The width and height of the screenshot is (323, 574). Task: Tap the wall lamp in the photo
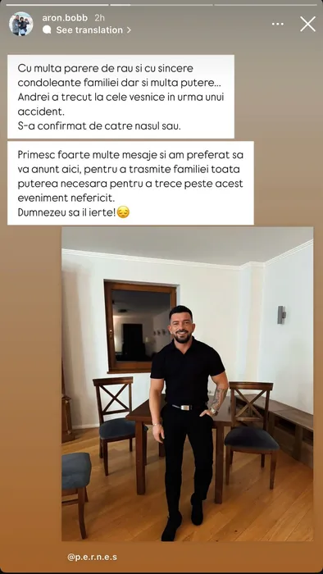[x=281, y=315]
